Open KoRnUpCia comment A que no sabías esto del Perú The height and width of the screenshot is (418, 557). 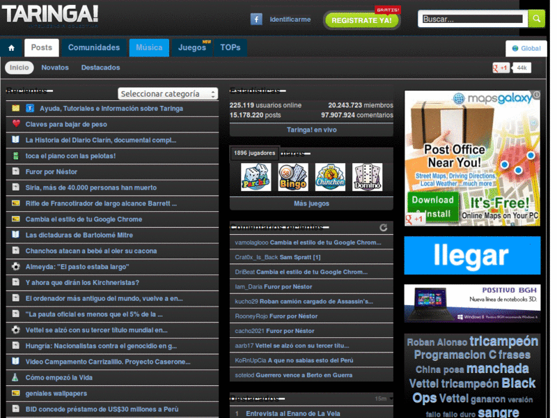pyautogui.click(x=311, y=360)
